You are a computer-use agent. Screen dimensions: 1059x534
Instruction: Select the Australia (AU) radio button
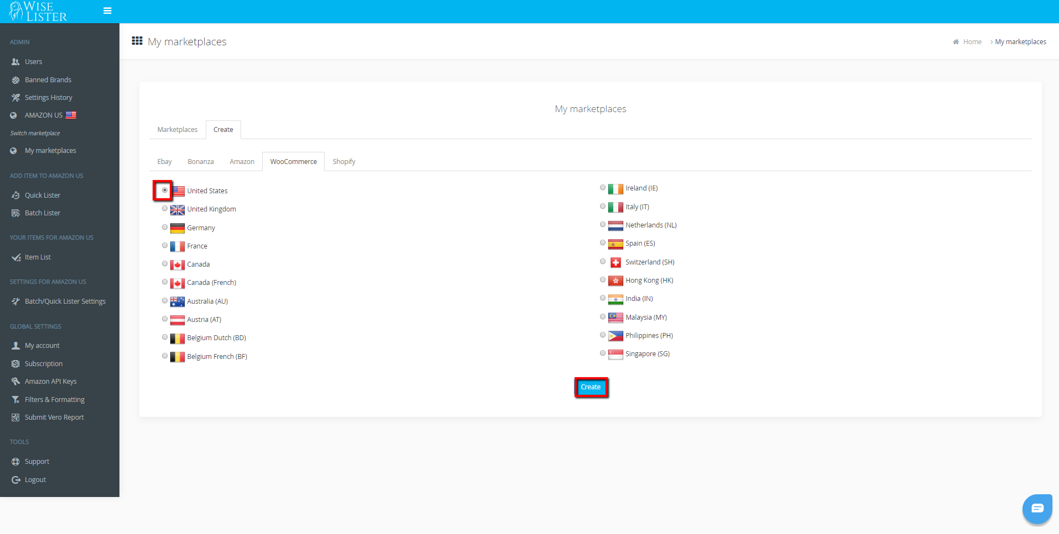[x=165, y=300]
